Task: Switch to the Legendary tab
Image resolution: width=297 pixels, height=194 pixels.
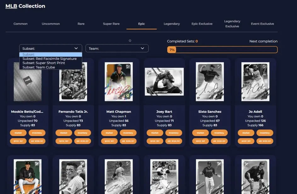Action: point(172,24)
